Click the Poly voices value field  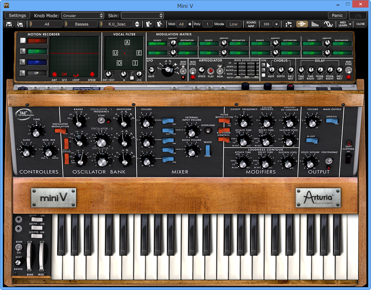pos(207,24)
